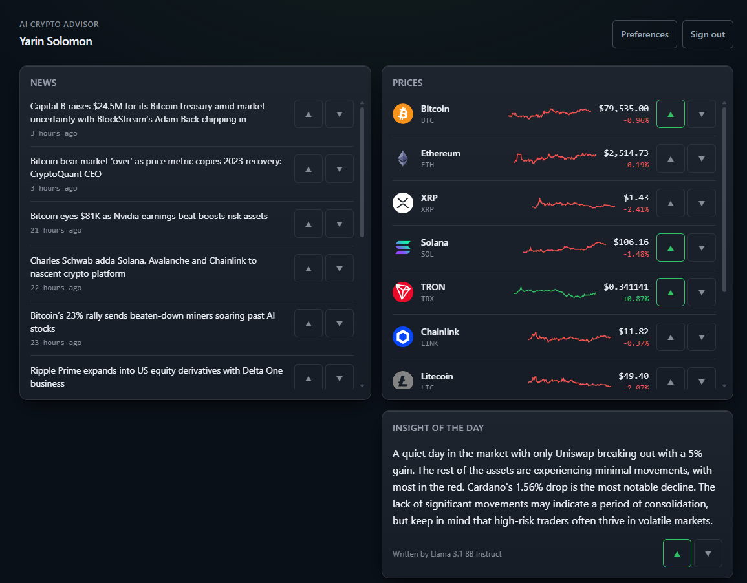Downvote Bitcoin's 23% rally miners article
The width and height of the screenshot is (747, 583).
339,323
